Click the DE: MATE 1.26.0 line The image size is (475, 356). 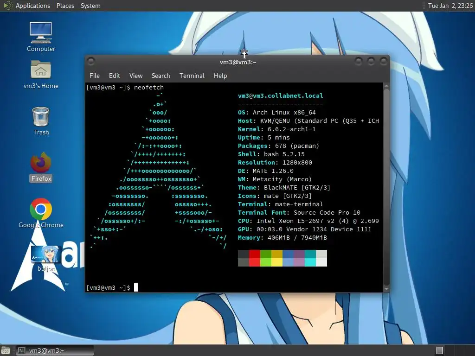tap(266, 171)
